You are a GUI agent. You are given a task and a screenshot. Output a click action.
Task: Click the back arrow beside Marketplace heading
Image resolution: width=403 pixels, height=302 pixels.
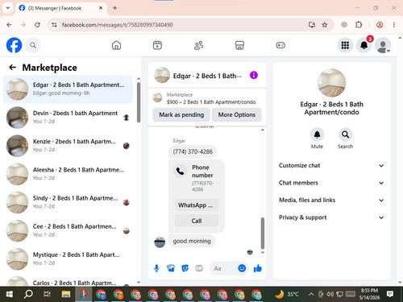click(x=13, y=68)
